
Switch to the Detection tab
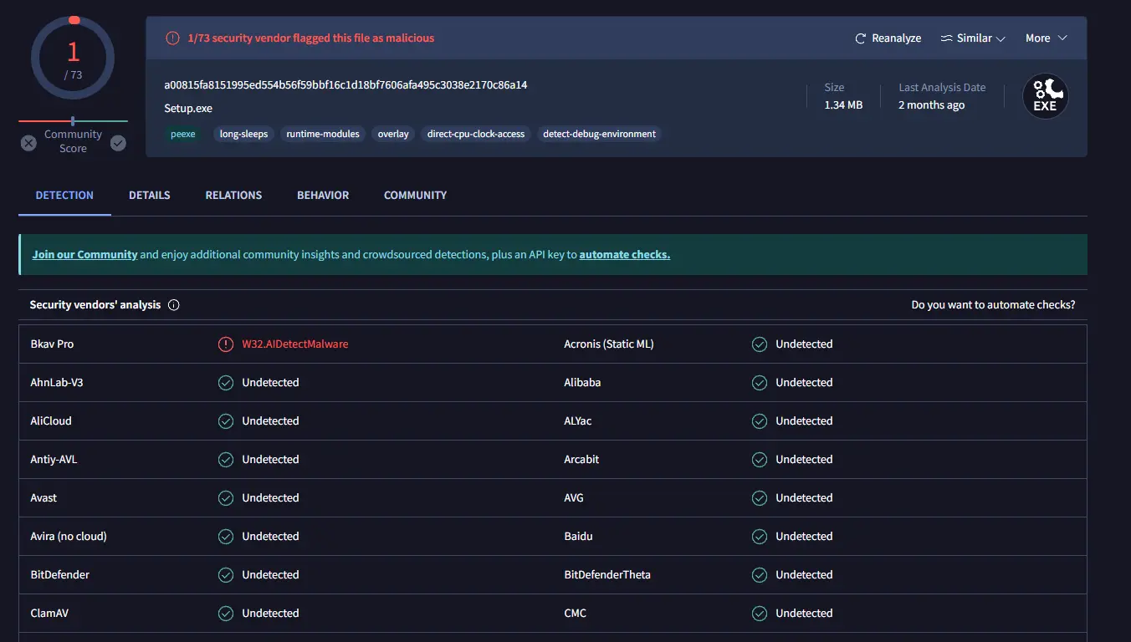pos(64,196)
